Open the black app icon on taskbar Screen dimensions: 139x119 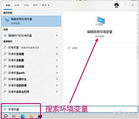[40, 116]
